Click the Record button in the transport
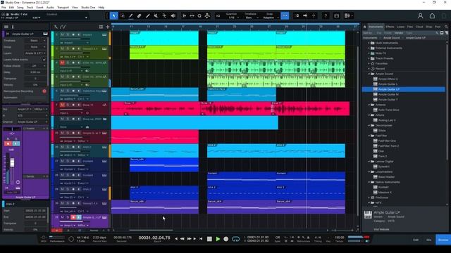This screenshot has height=253, width=451. pos(225,239)
